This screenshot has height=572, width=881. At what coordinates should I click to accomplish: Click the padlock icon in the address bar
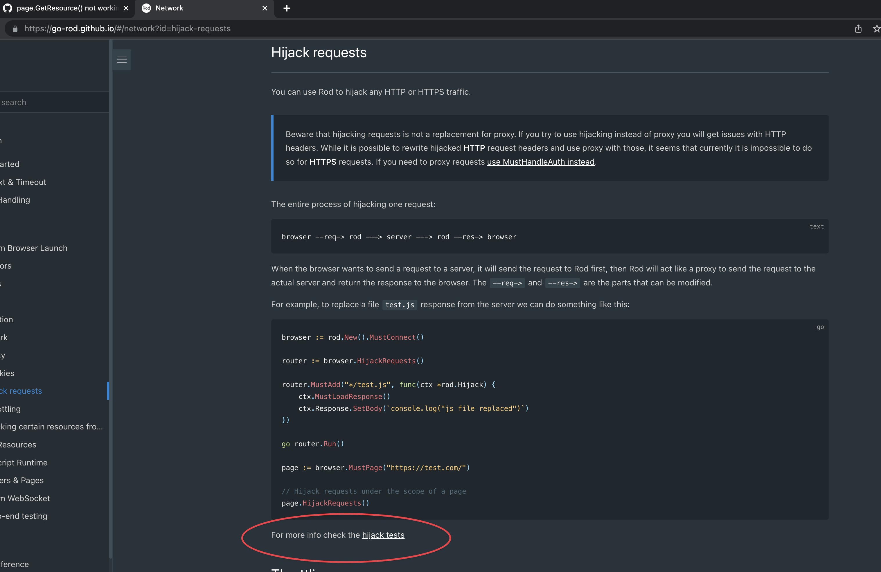(15, 28)
